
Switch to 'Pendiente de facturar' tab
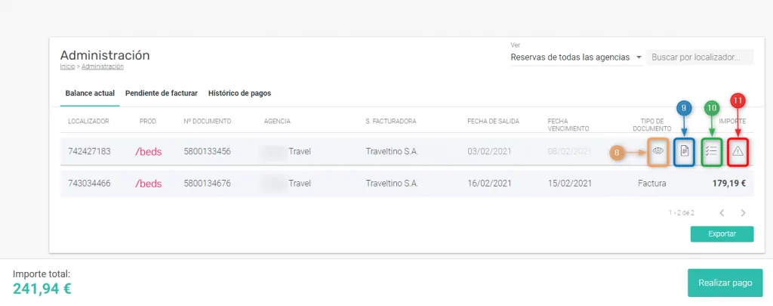click(x=161, y=94)
